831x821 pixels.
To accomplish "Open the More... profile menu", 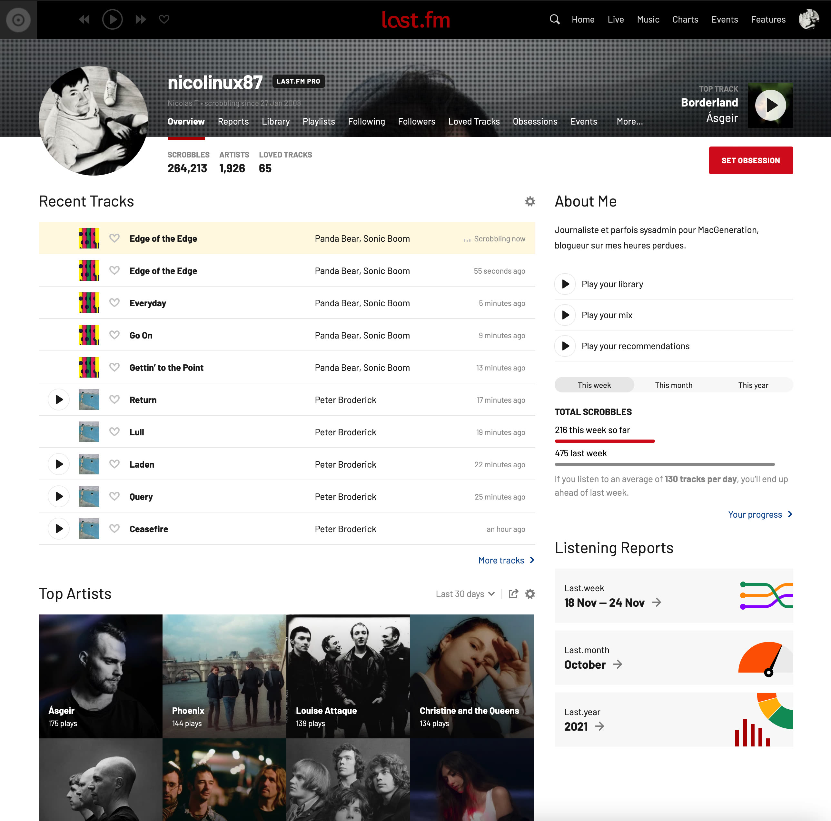I will [x=629, y=121].
